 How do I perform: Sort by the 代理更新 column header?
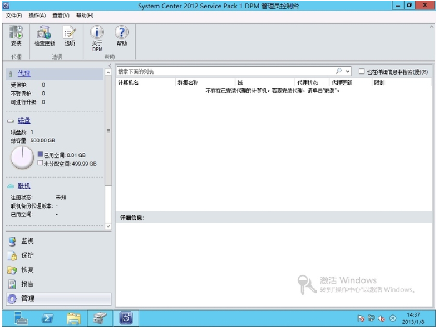tap(351, 83)
